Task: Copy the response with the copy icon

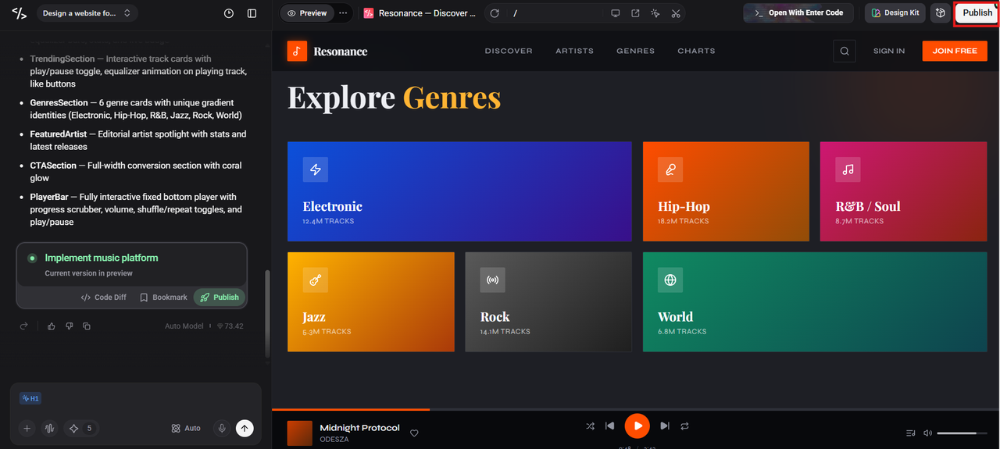Action: coord(87,326)
